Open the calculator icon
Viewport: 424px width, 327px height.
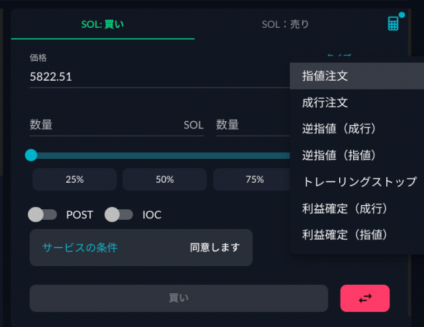tap(393, 24)
